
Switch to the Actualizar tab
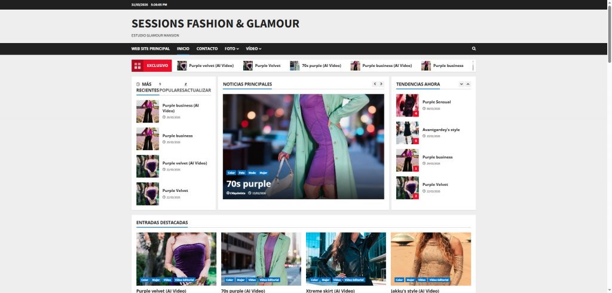(197, 90)
